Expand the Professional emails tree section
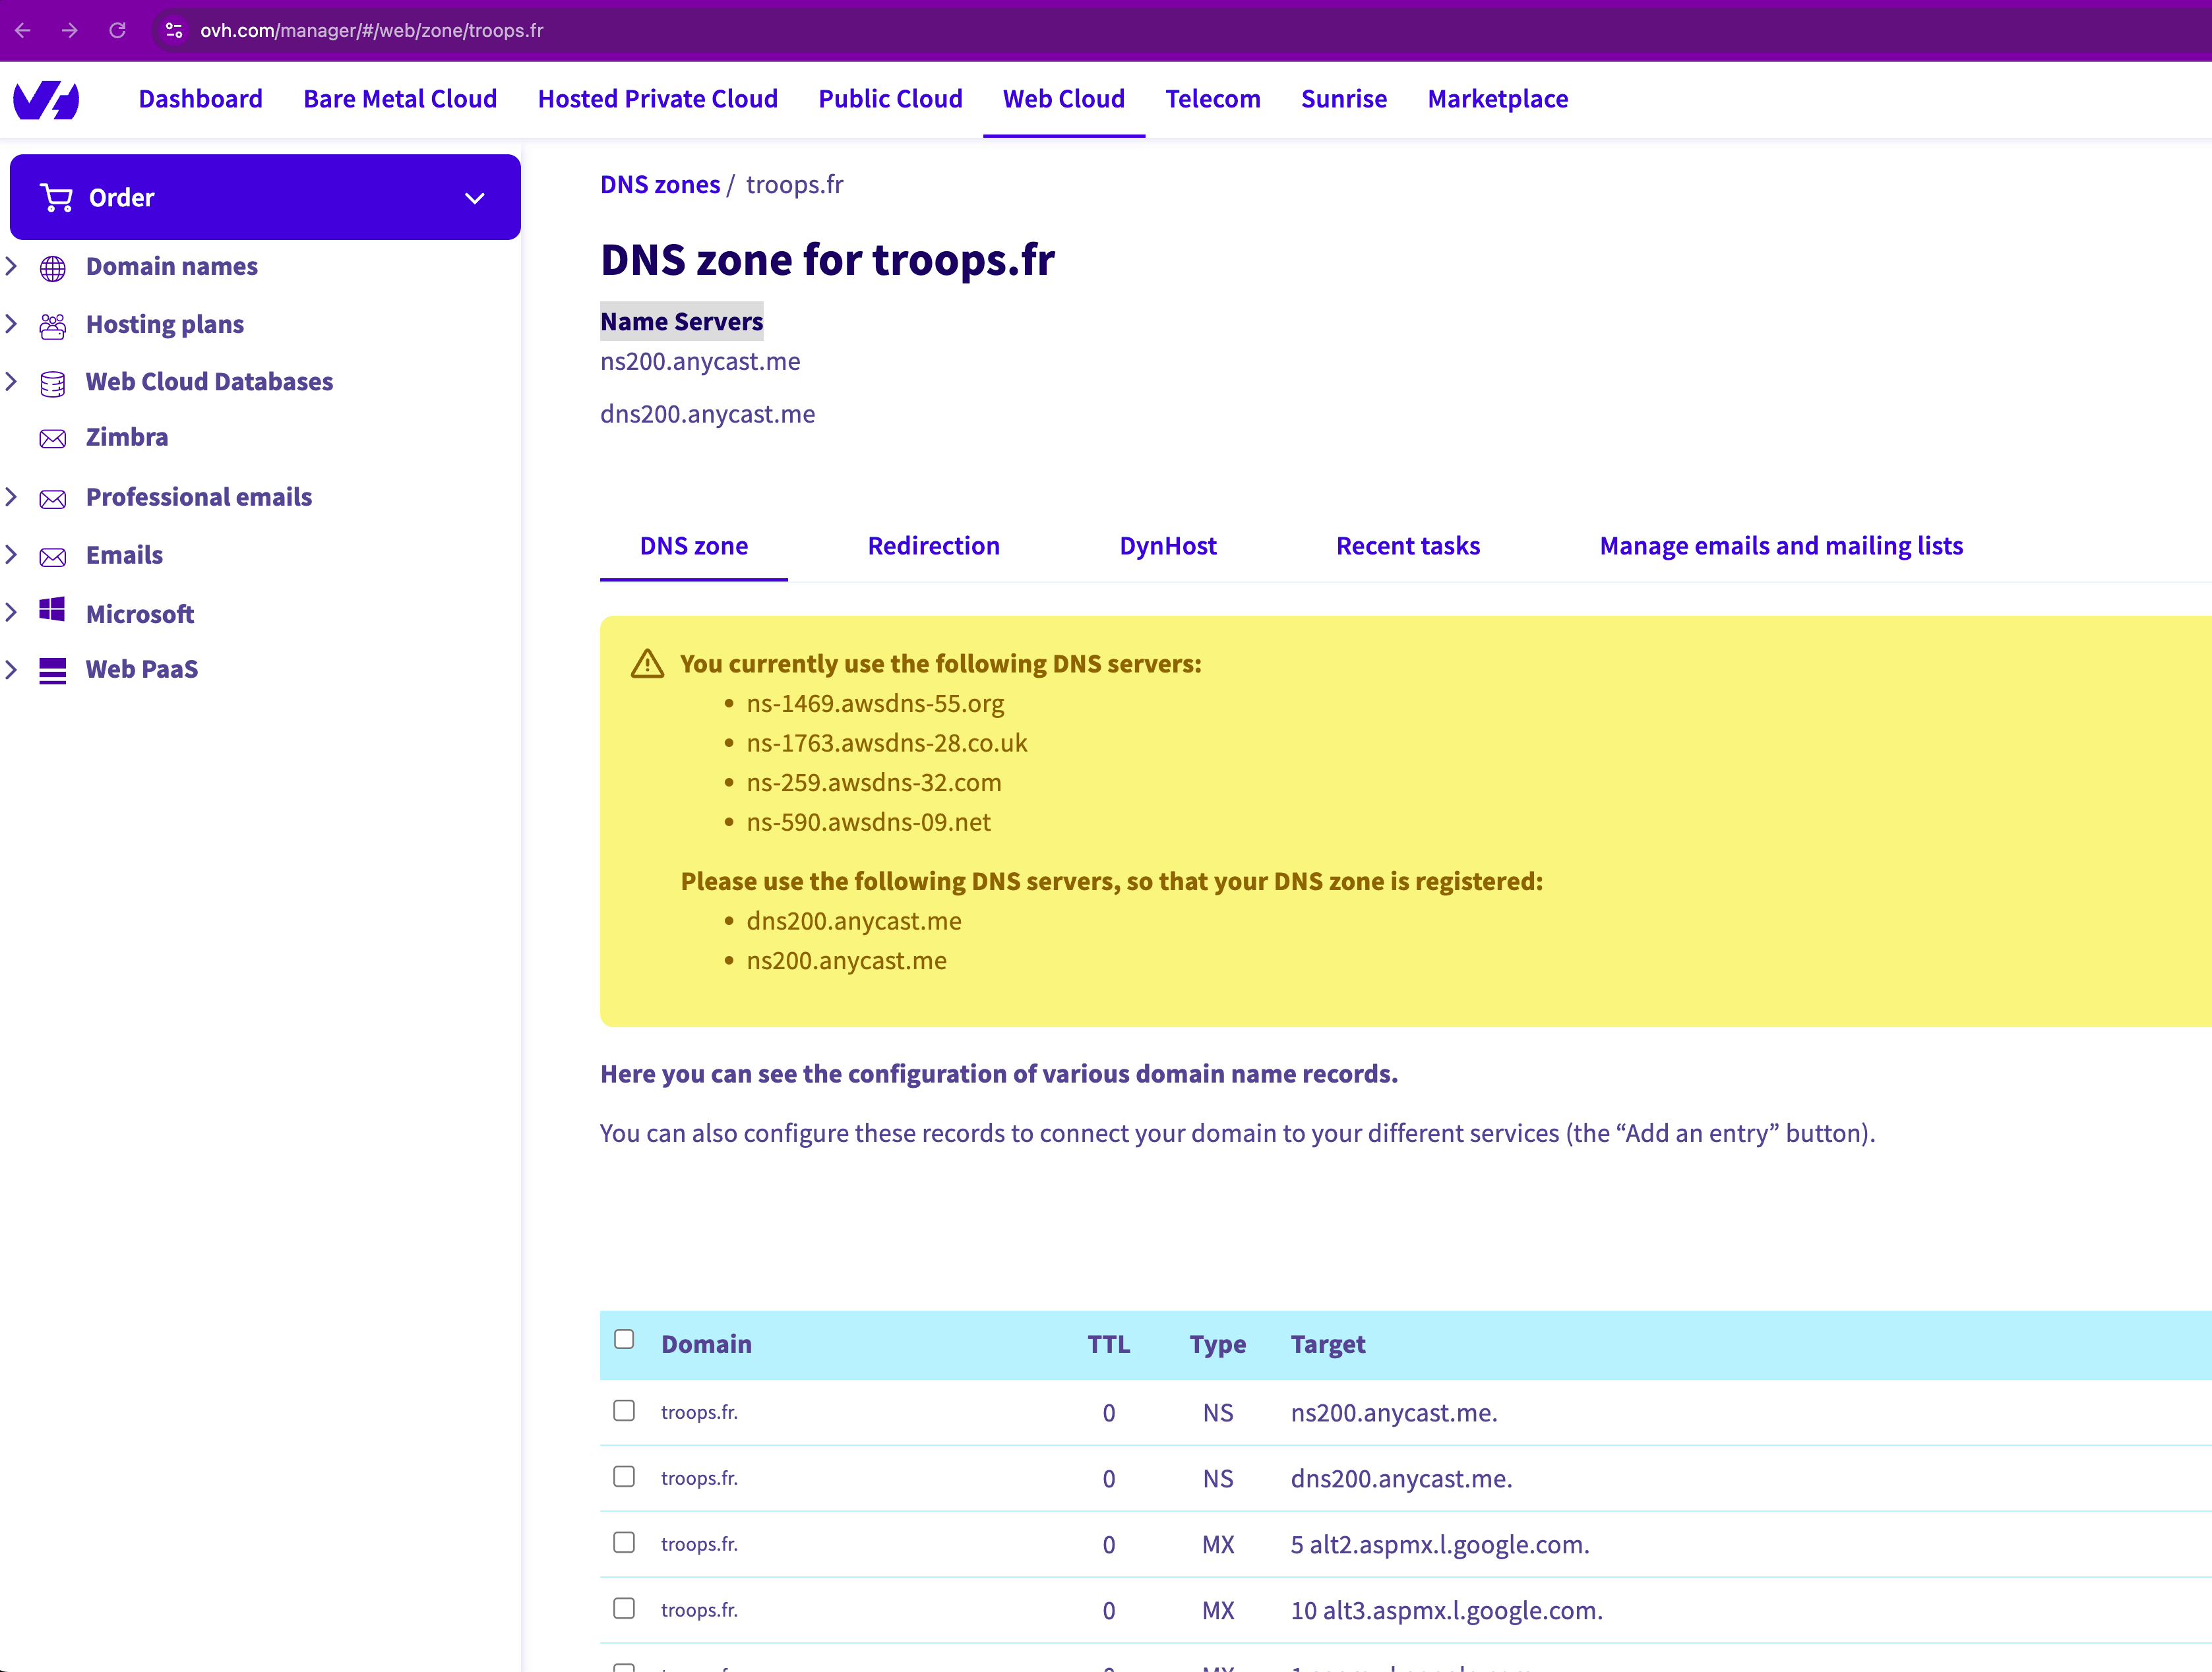Viewport: 2212px width, 1672px height. pyautogui.click(x=12, y=496)
